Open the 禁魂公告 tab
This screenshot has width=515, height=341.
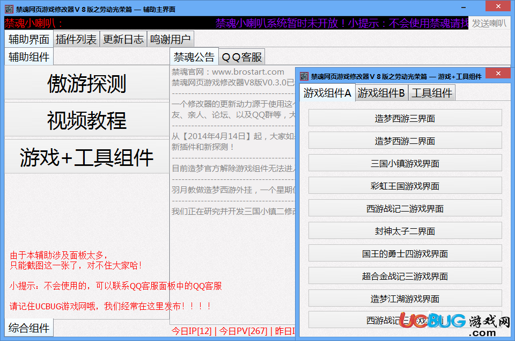(x=194, y=57)
